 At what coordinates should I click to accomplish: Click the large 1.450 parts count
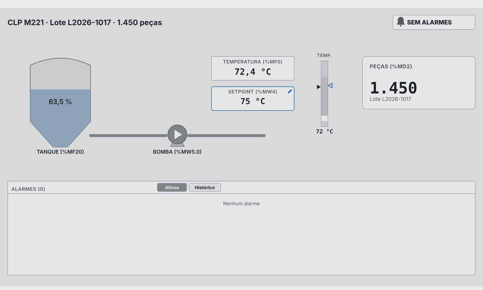tap(393, 88)
